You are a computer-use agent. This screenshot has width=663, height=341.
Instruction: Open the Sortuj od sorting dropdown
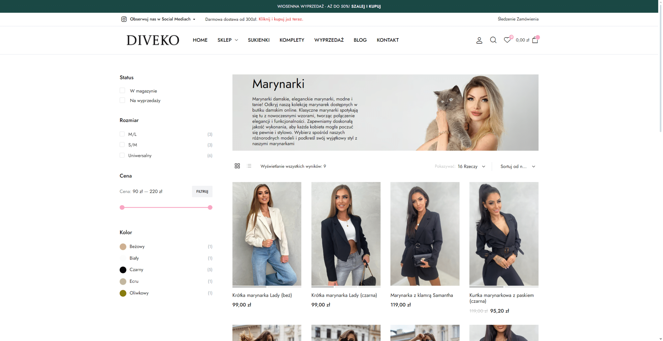tap(517, 166)
